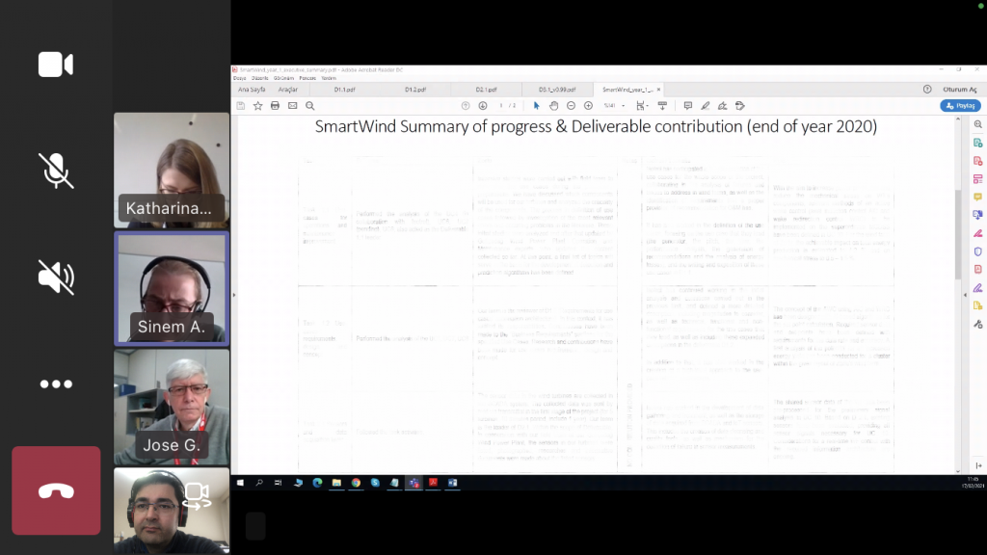The image size is (987, 555).
Task: Toggle the muted speaker audio
Action: (x=56, y=277)
